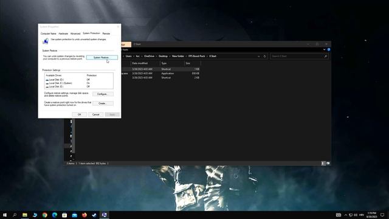Open touch keyboard tray icon
Screen dimensions: 389x219
tap(339, 215)
